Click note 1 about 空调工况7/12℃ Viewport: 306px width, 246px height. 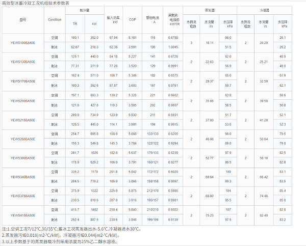pyautogui.click(x=71, y=229)
